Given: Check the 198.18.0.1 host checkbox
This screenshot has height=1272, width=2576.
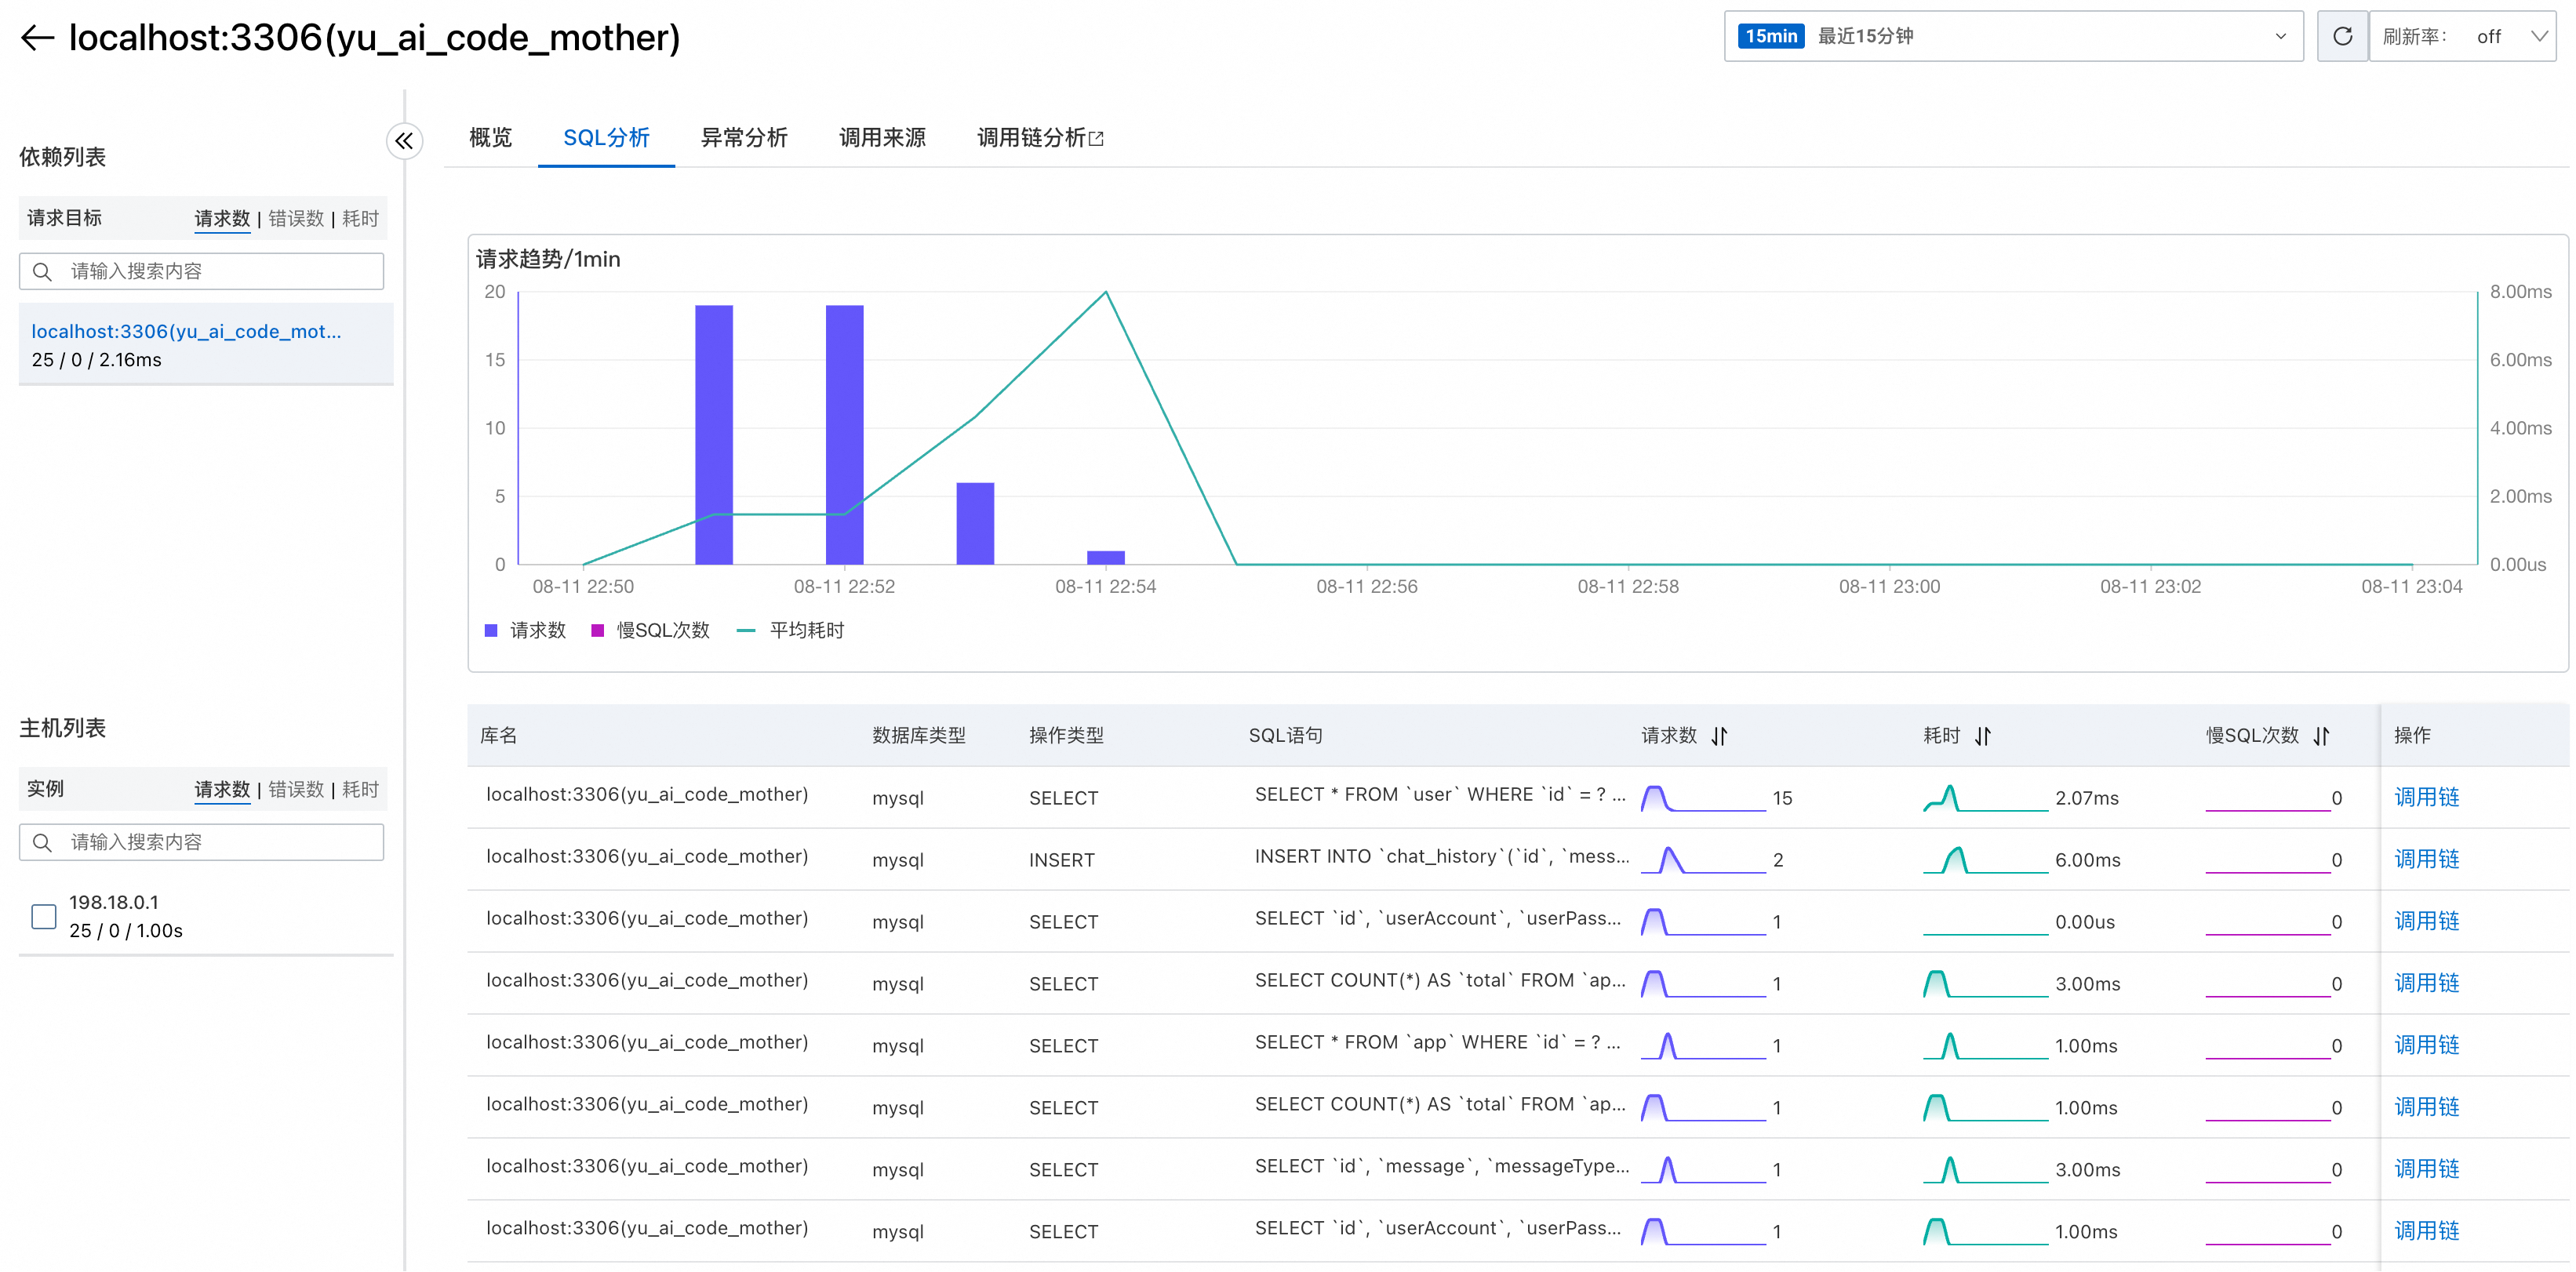Looking at the screenshot, I should coord(44,916).
